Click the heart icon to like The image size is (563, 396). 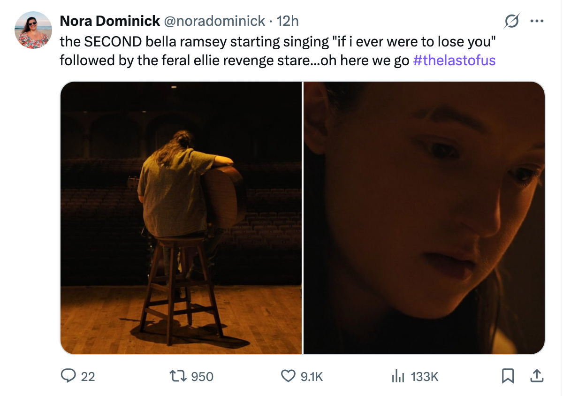pyautogui.click(x=288, y=376)
